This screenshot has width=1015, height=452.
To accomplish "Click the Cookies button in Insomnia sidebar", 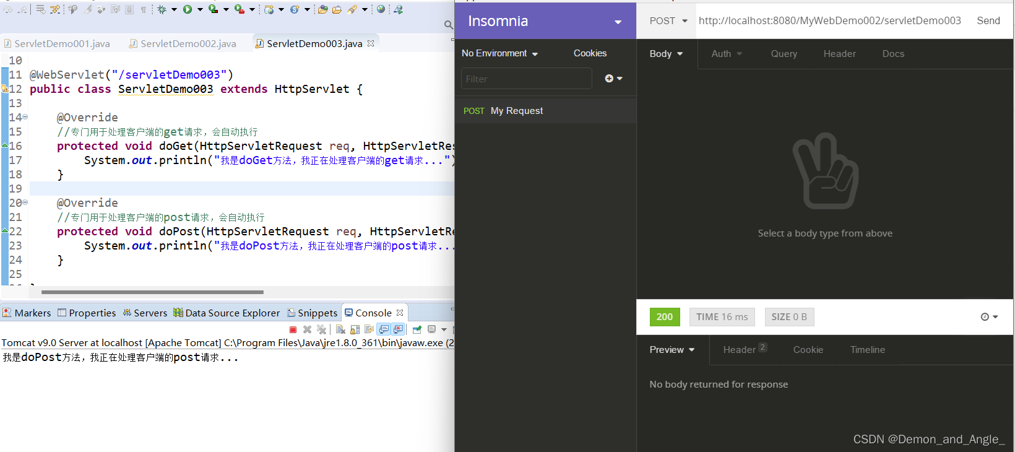I will 590,53.
